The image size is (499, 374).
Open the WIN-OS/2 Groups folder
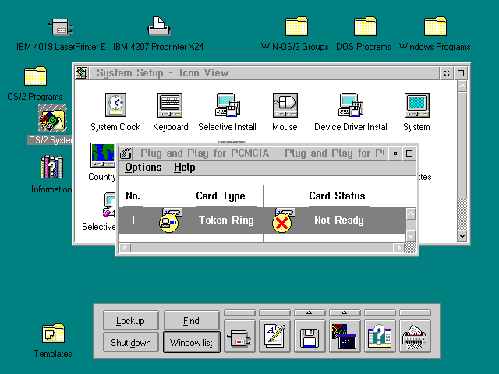pos(296,26)
